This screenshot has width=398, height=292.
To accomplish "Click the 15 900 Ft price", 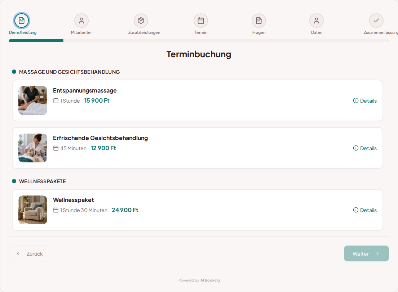I will pyautogui.click(x=97, y=100).
